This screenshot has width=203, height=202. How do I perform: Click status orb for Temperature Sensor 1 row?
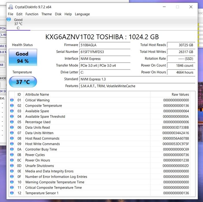(12, 193)
